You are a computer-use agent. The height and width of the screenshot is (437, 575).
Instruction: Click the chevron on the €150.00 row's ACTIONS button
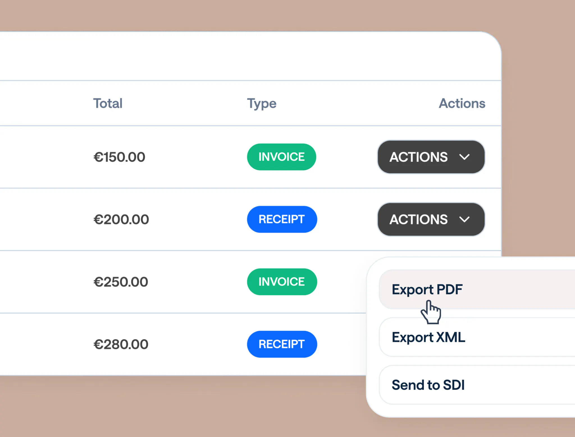pos(464,157)
